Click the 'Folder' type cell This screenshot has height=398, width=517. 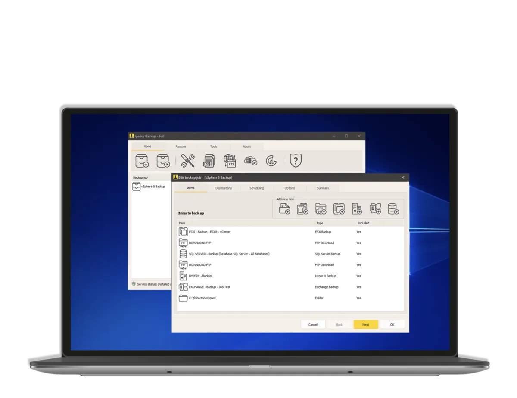tap(319, 298)
